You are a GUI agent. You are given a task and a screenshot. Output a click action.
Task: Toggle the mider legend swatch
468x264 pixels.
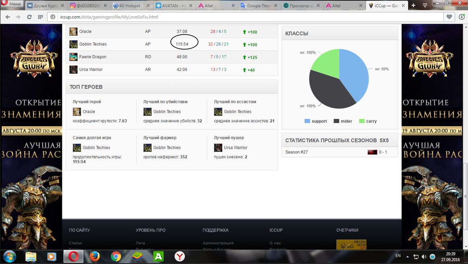click(337, 121)
